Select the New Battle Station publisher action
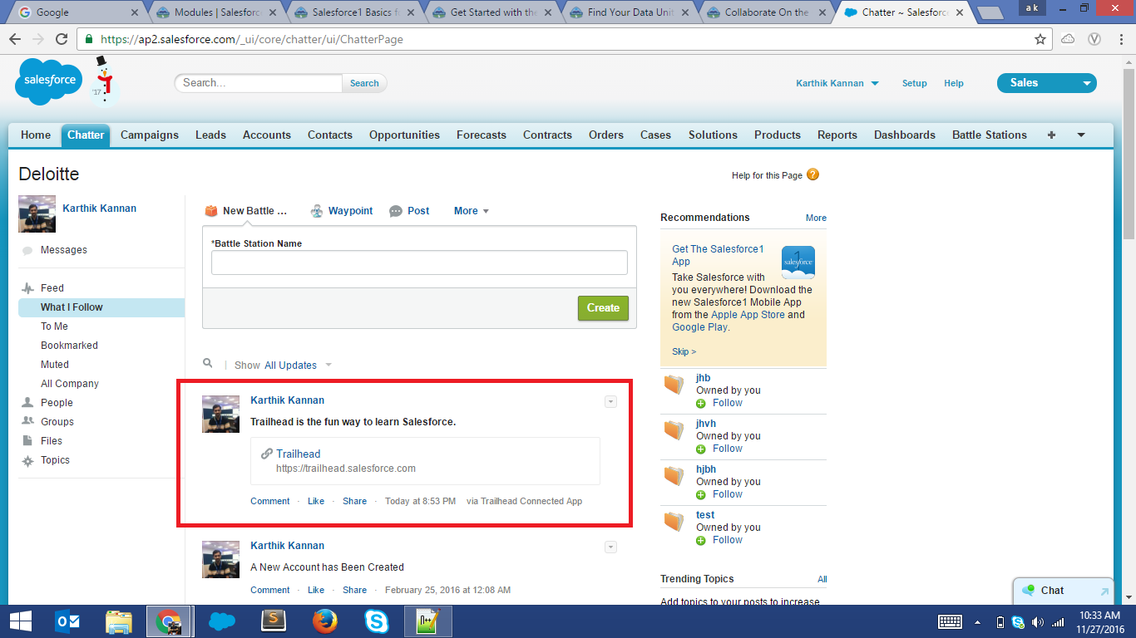1136x638 pixels. tap(245, 211)
